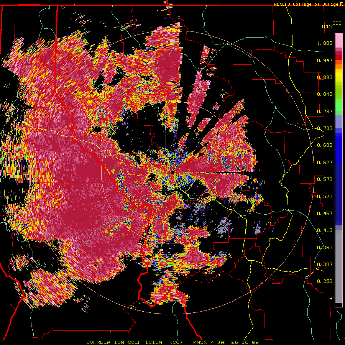Click the black radar site dot at the center
The height and width of the screenshot is (345, 345).
tap(172, 172)
